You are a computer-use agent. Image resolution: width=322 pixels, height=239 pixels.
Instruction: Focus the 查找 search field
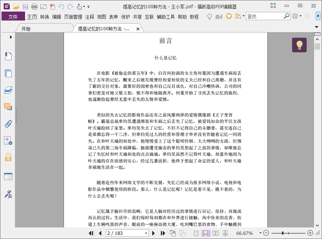point(264,16)
